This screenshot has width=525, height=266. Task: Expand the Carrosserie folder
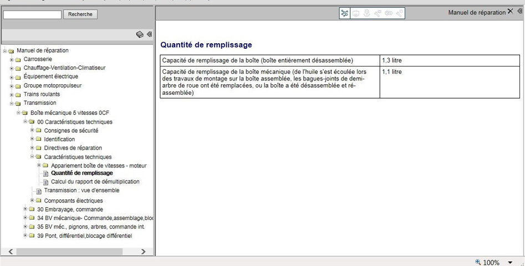[12, 59]
